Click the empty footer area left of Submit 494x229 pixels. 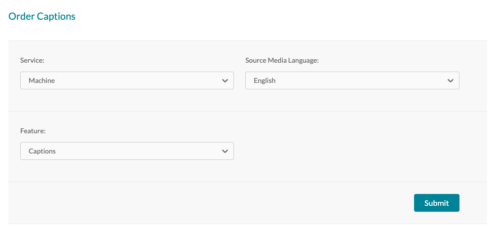207,203
